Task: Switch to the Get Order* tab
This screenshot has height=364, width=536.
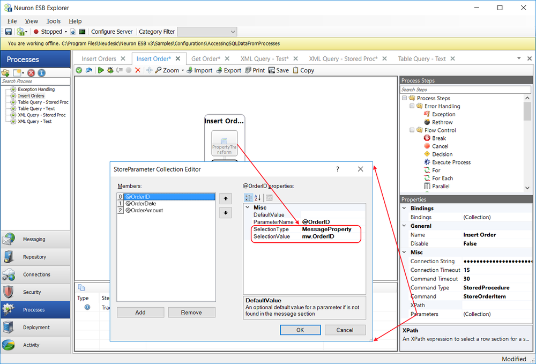Action: 206,59
